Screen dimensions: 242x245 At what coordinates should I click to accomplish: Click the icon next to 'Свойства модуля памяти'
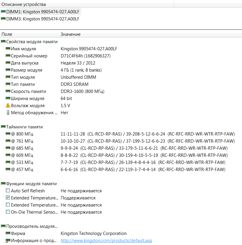(x=3, y=41)
